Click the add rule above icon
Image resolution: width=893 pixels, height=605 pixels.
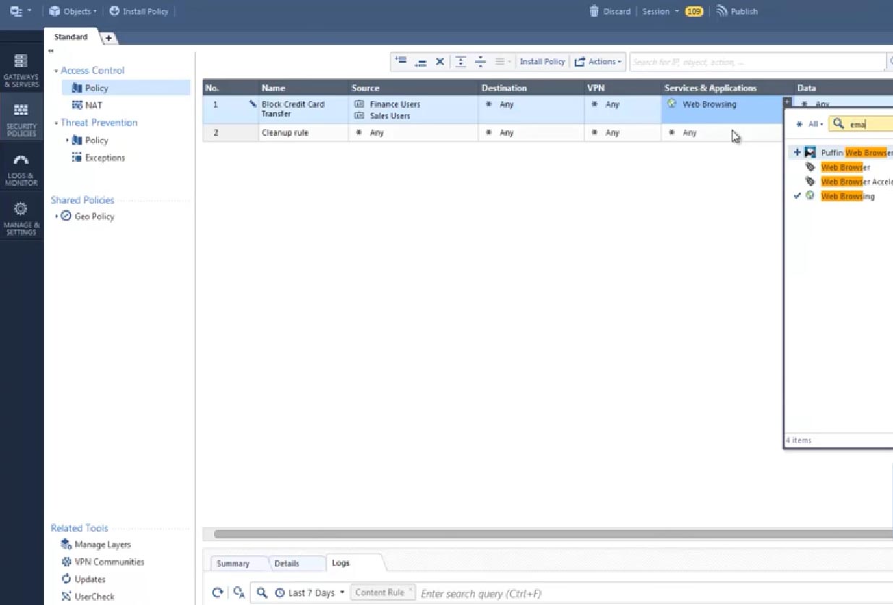pyautogui.click(x=401, y=61)
